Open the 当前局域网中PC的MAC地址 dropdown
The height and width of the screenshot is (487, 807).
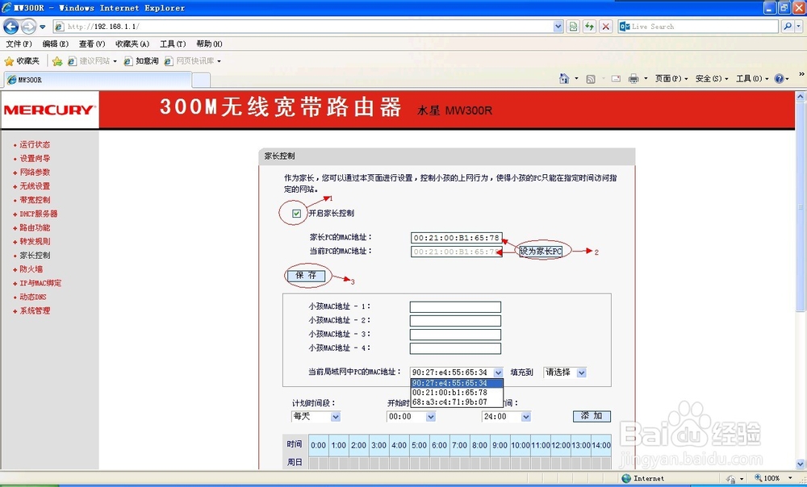click(499, 373)
